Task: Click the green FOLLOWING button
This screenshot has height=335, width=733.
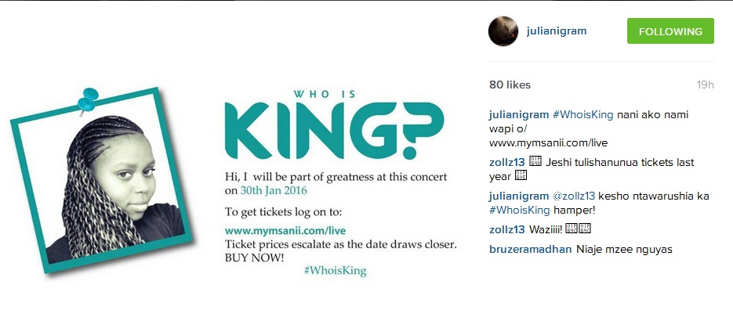Action: pyautogui.click(x=670, y=31)
